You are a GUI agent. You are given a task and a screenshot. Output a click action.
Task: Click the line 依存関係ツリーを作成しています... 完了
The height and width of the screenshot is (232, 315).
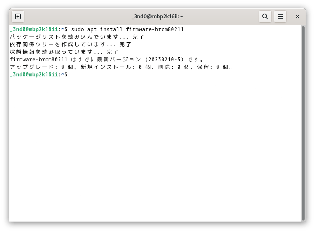(x=71, y=44)
